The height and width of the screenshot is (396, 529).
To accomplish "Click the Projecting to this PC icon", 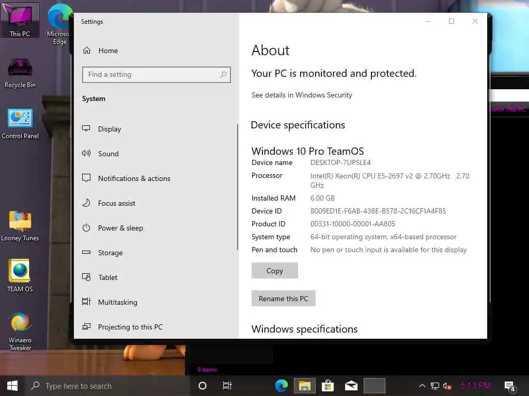I will [x=86, y=326].
